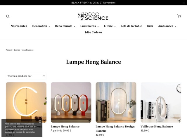Viewport: 187px width, 140px height.
Task: Close the cookie notice popup
Action: point(40,121)
